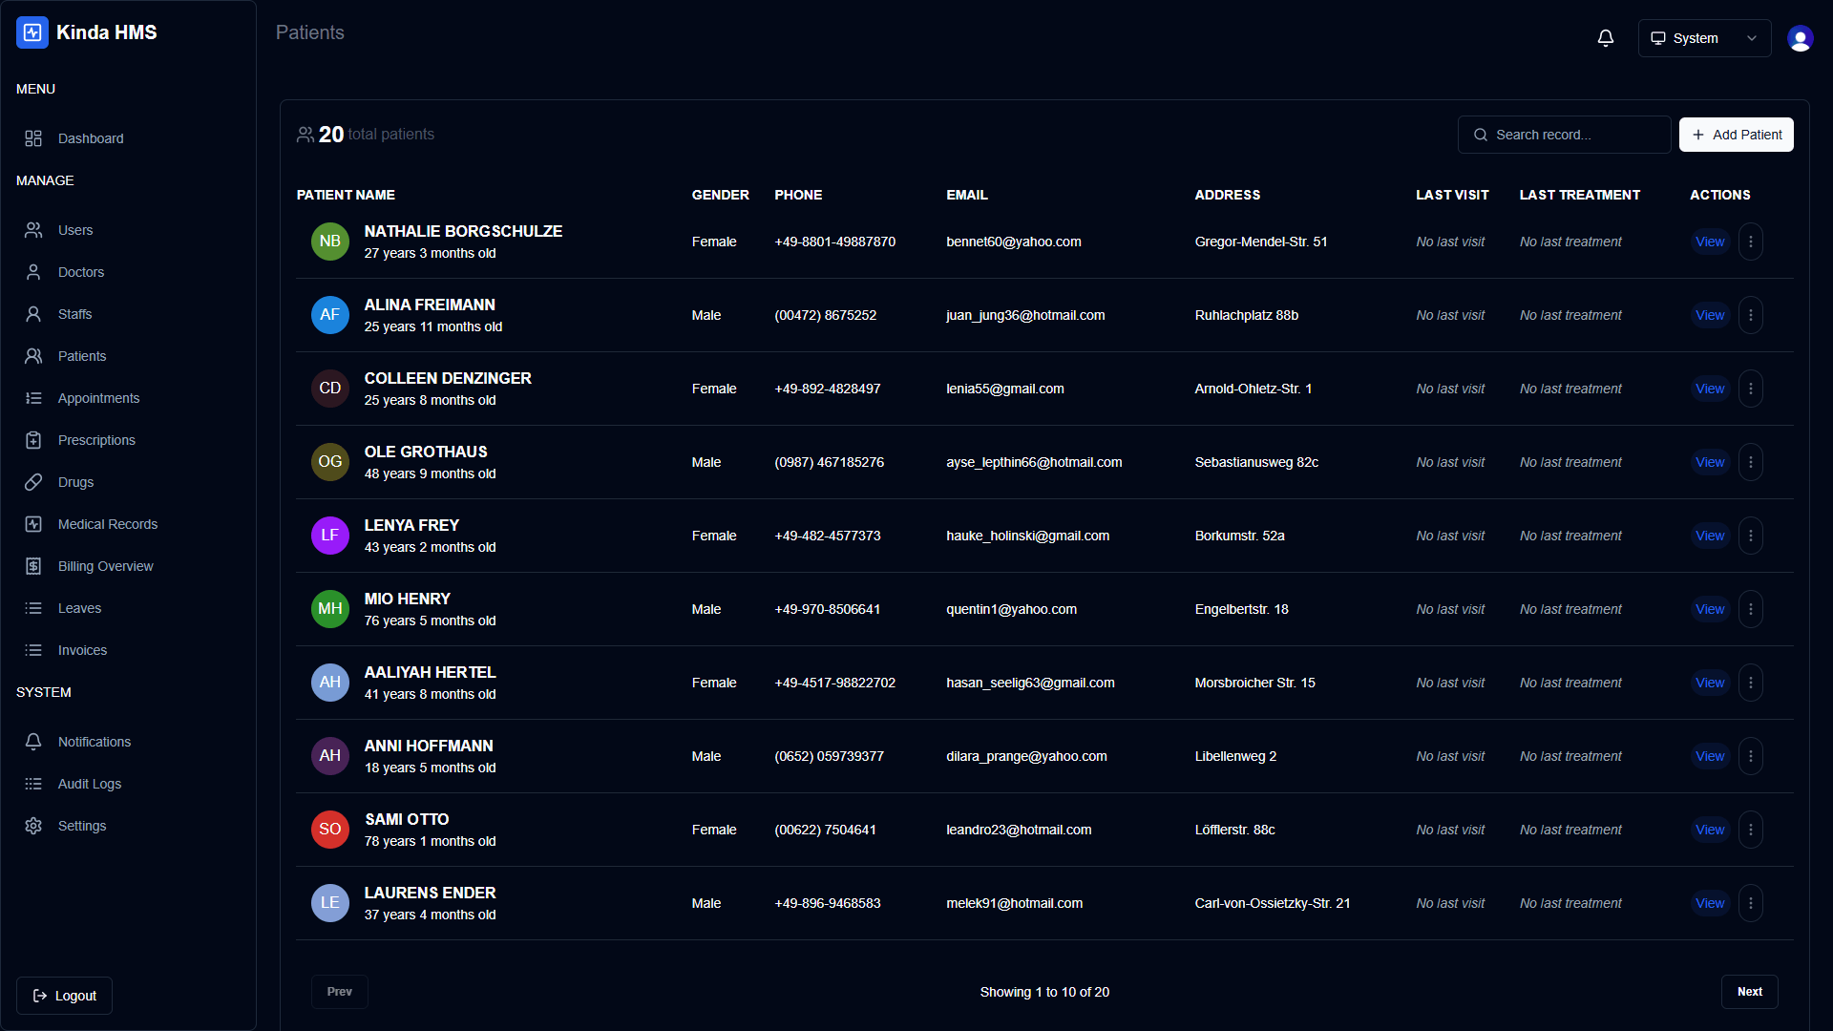View Alina Freimann's patient record

coord(1709,315)
